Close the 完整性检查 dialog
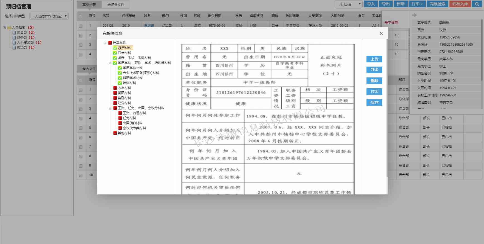 [x=381, y=33]
